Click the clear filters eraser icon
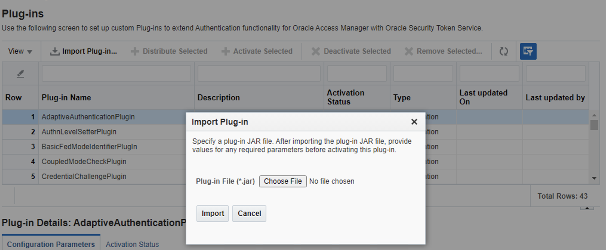The image size is (606, 250). 20,73
